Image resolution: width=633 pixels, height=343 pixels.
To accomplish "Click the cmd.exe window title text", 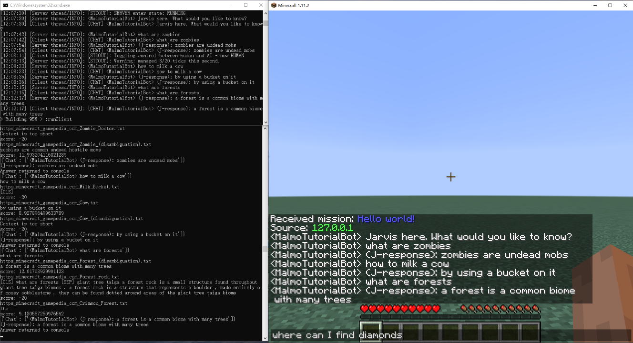I will 40,5.
